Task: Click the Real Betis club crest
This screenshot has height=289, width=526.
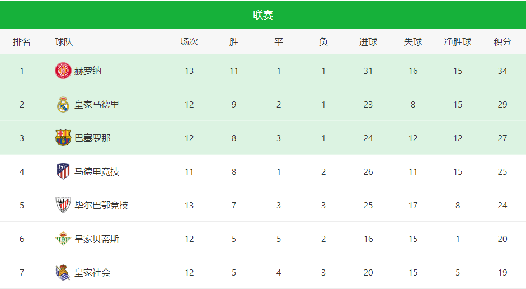Action: click(63, 239)
